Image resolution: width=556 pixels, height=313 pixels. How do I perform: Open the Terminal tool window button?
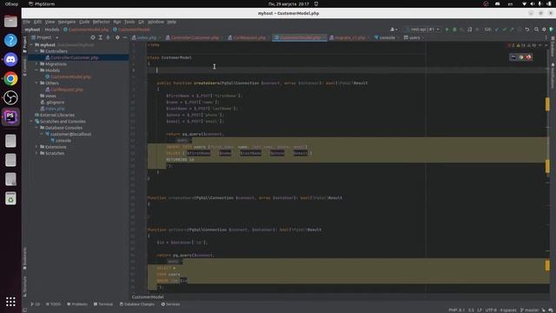click(103, 304)
